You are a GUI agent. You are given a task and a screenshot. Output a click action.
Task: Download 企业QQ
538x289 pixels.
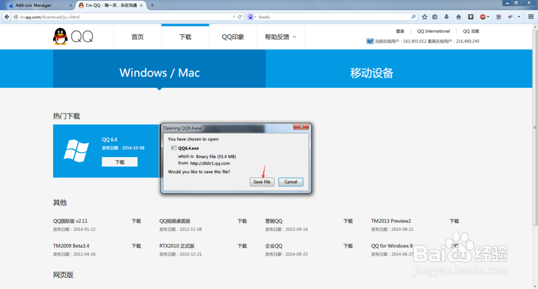[x=348, y=246]
